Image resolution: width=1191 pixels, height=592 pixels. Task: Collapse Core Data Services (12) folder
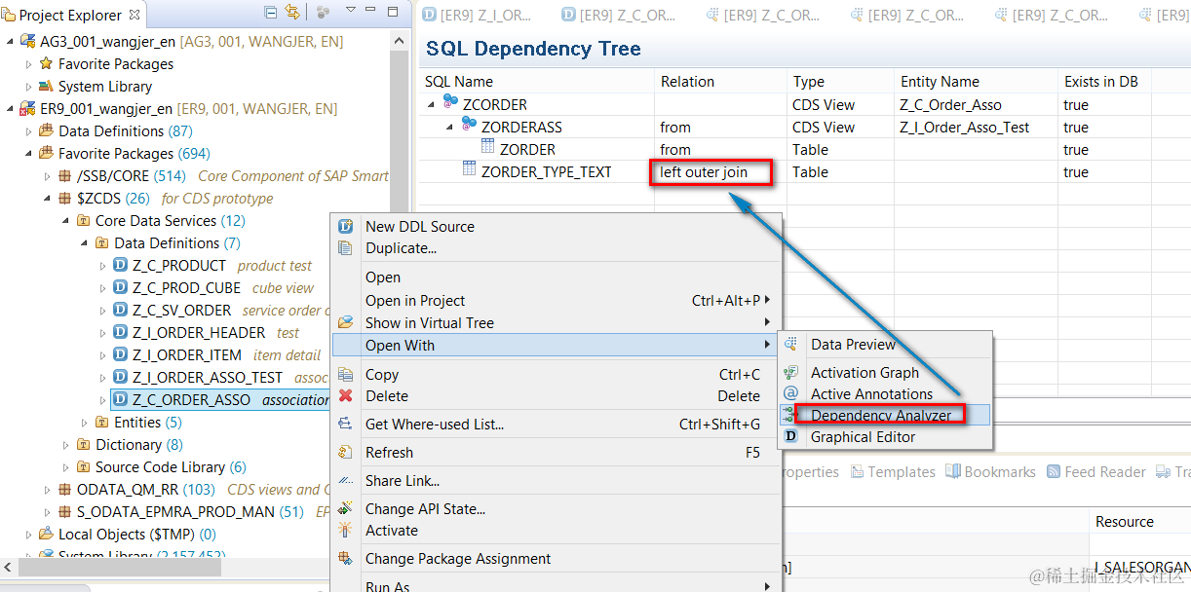point(66,220)
